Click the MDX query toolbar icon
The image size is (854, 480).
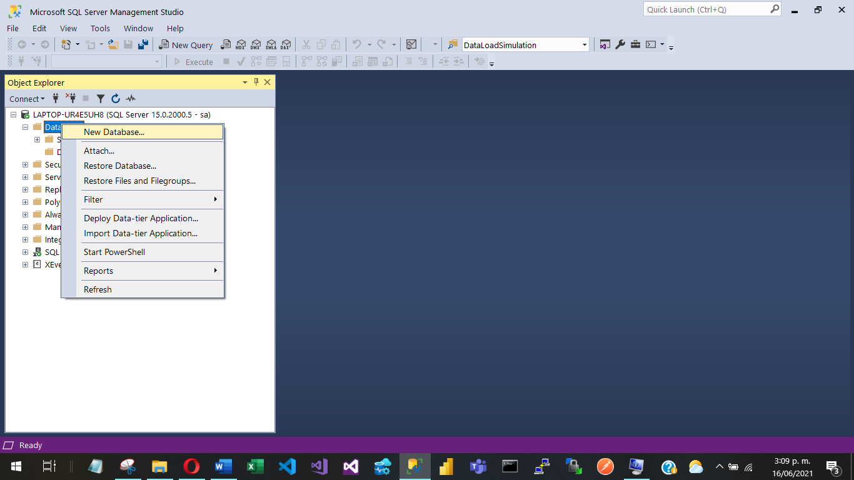click(x=240, y=45)
